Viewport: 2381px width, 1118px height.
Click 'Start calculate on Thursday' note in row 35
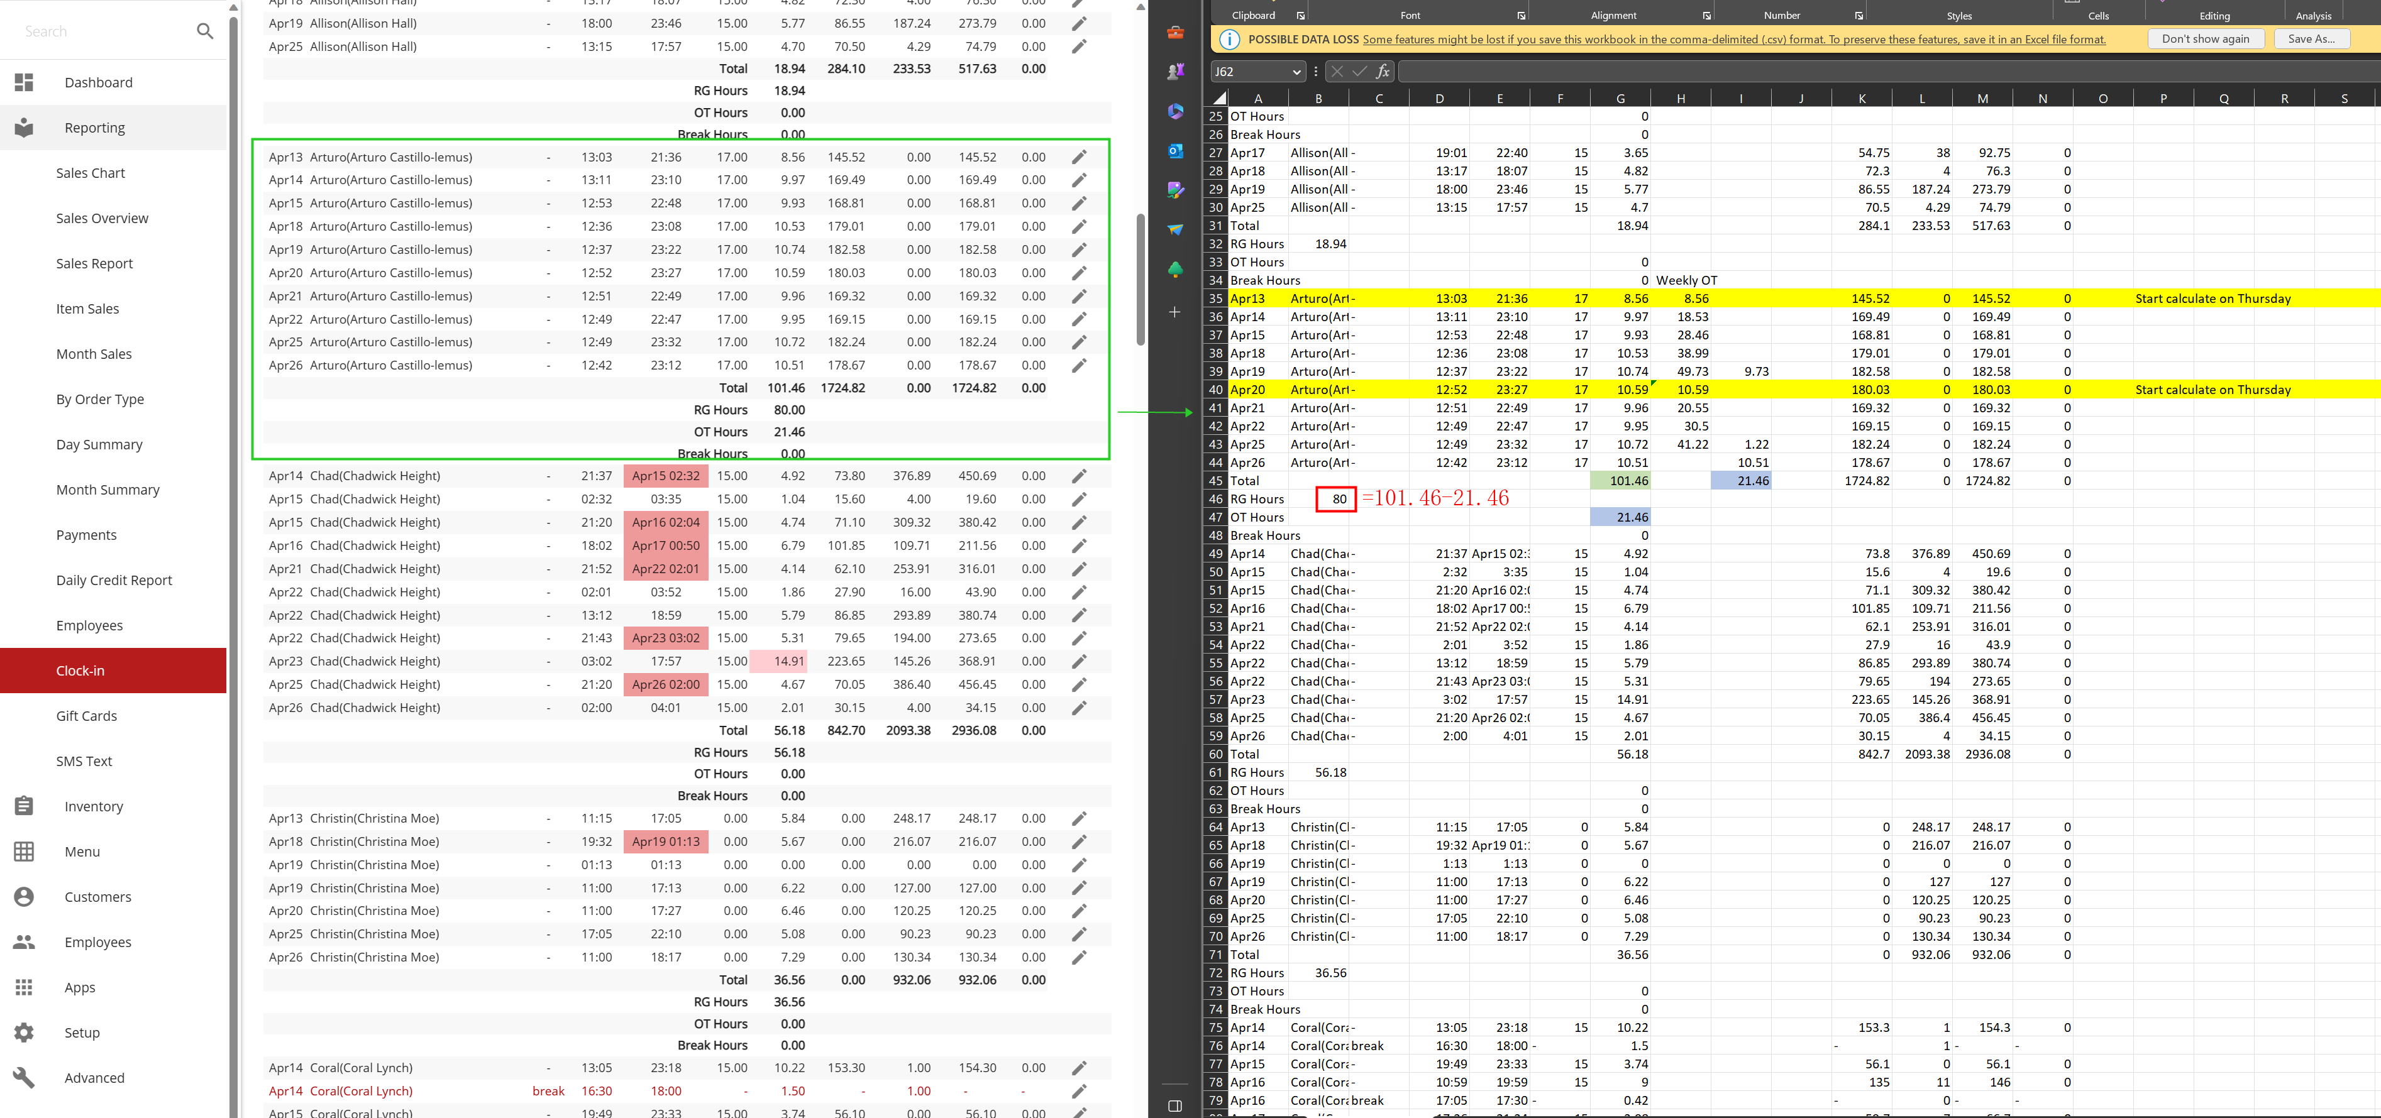[2213, 299]
